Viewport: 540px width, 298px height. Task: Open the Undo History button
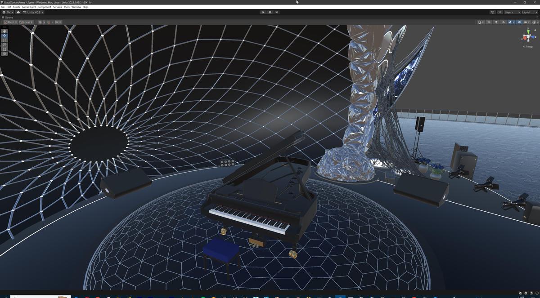click(493, 12)
